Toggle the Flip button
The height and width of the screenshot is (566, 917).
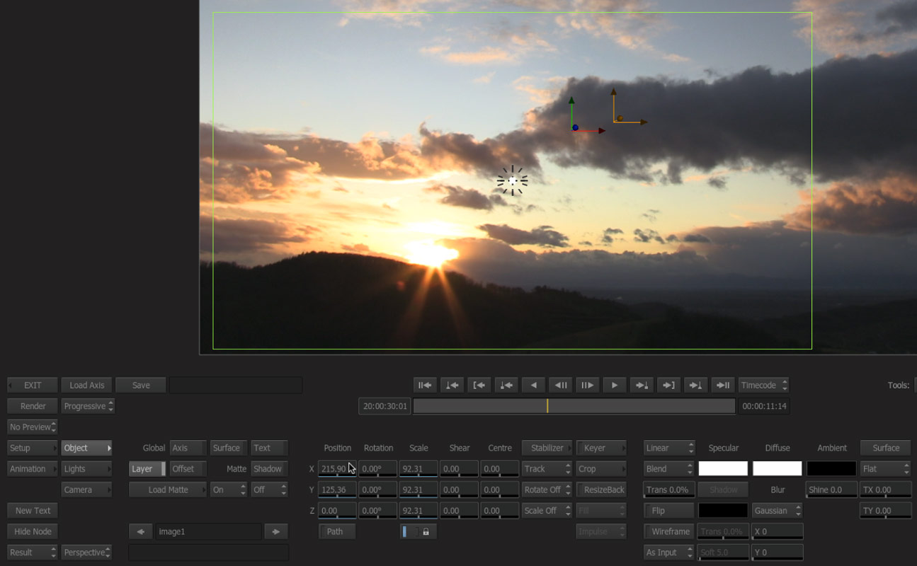click(668, 511)
